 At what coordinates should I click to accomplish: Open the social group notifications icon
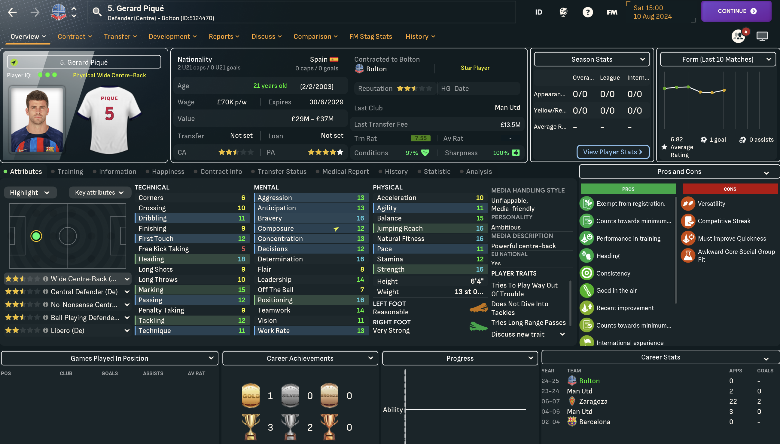pos(739,36)
